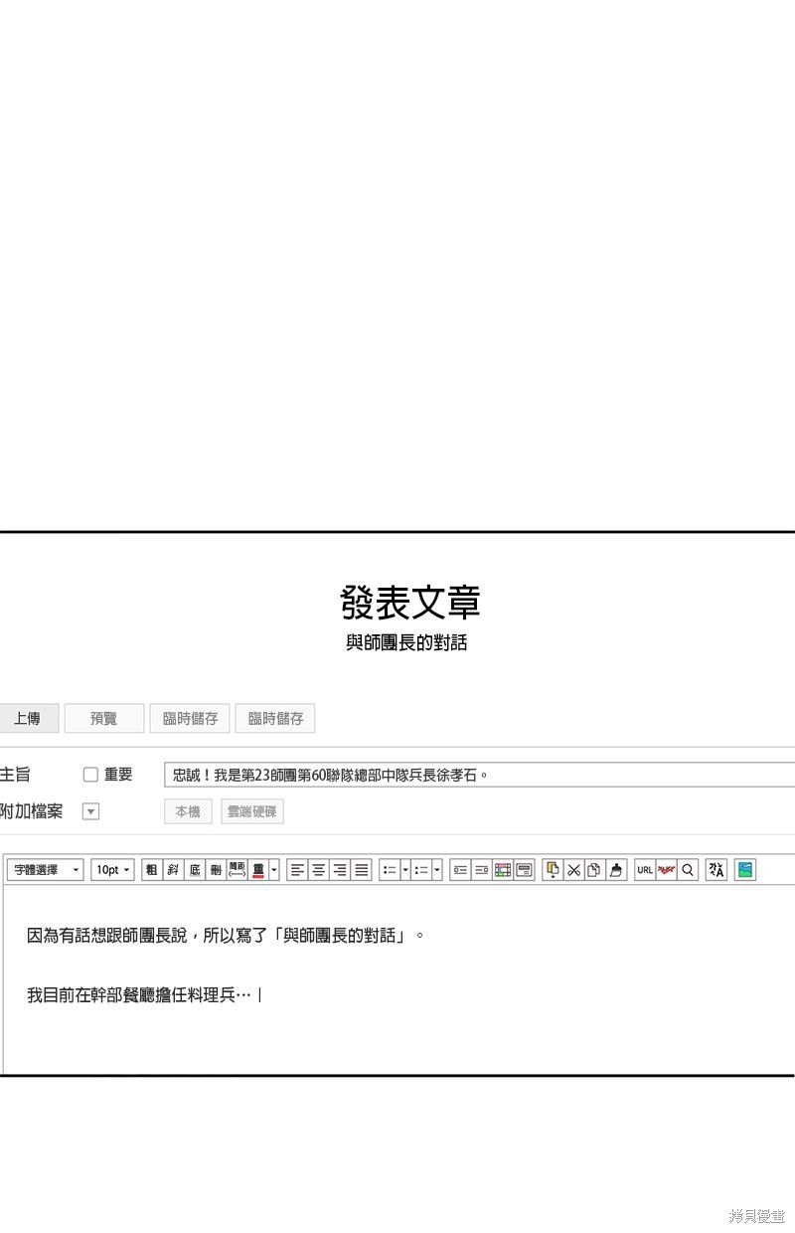The width and height of the screenshot is (795, 1233).
Task: Insert a table into the post
Action: pos(503,870)
